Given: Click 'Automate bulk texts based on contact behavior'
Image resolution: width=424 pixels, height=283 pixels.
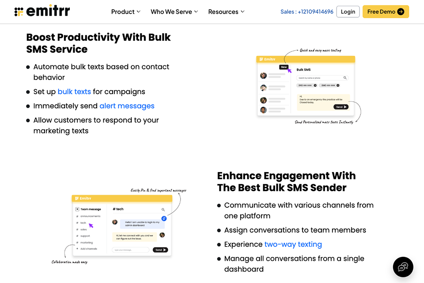Looking at the screenshot, I should pos(101,72).
